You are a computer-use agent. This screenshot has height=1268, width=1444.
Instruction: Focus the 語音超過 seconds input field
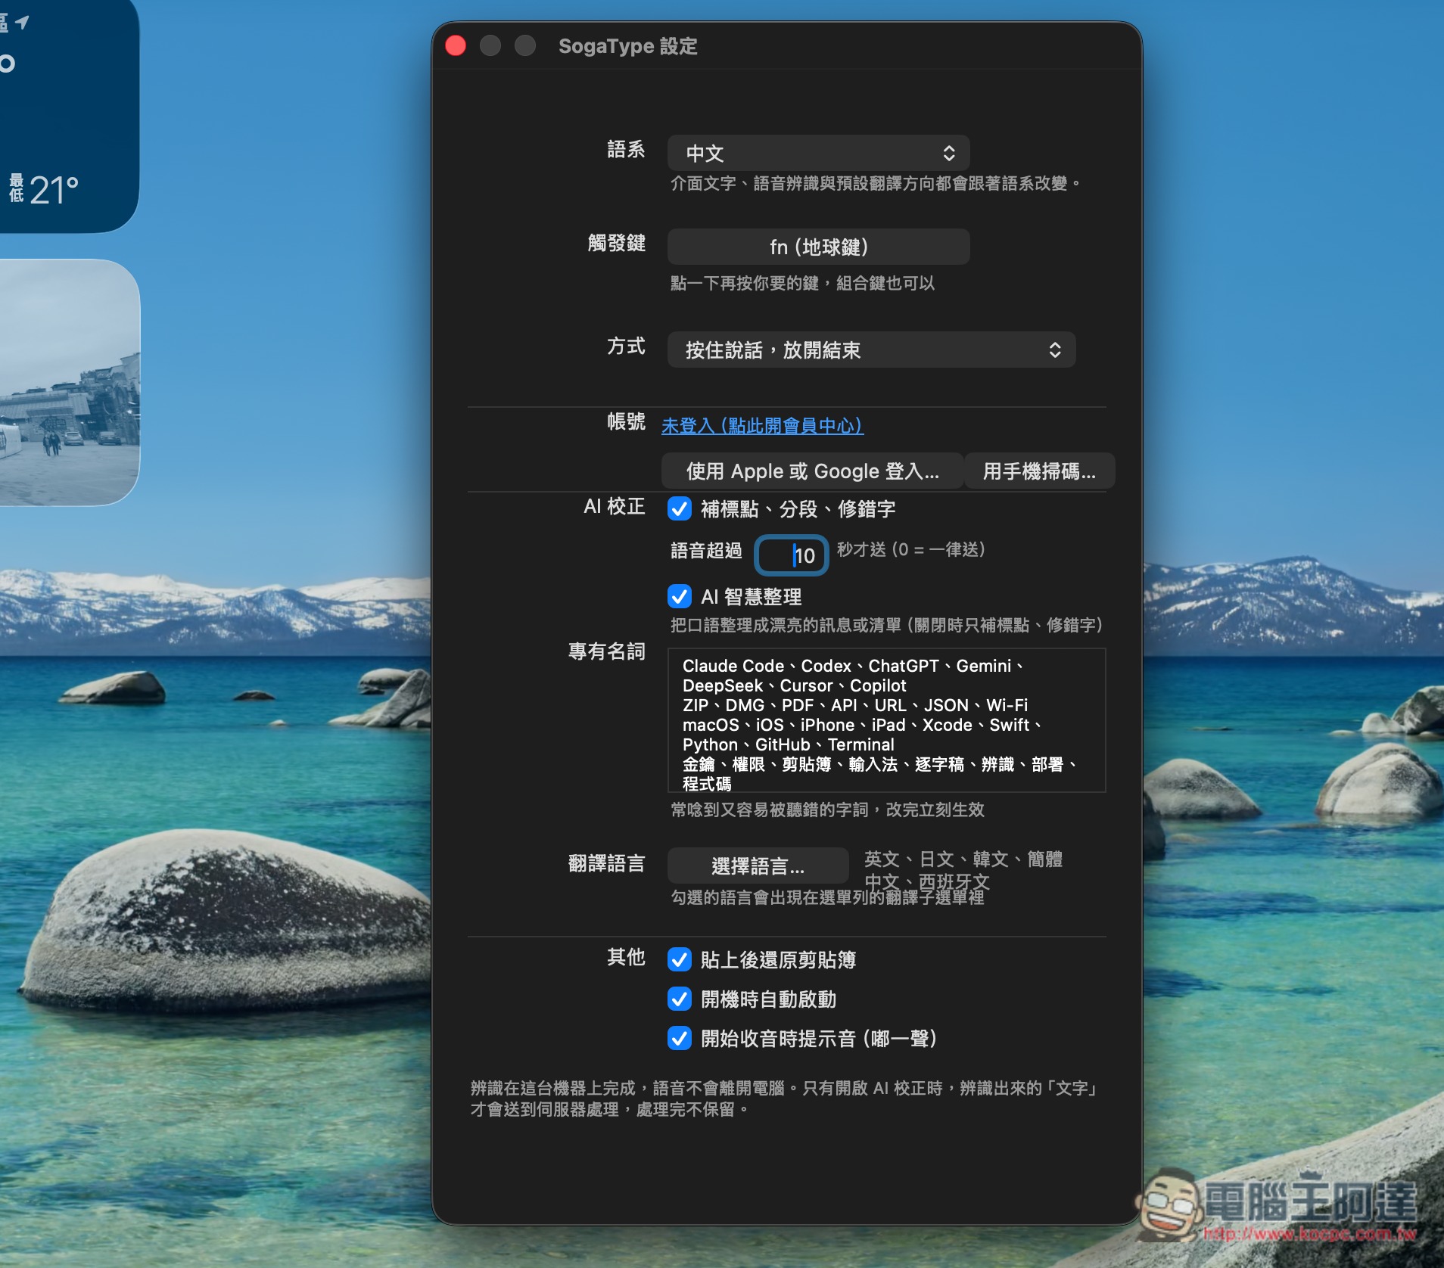792,555
